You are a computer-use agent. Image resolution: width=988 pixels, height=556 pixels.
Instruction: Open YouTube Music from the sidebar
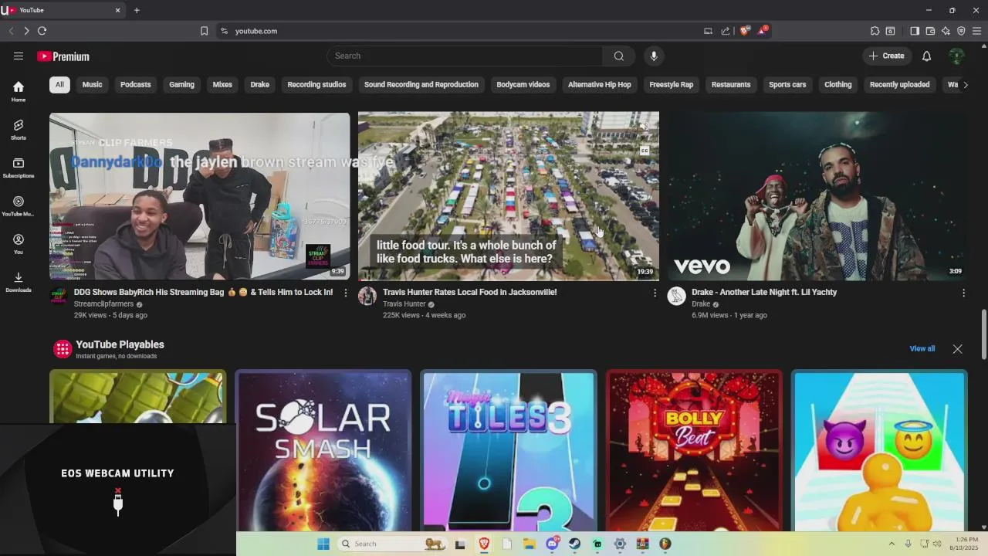[19, 205]
